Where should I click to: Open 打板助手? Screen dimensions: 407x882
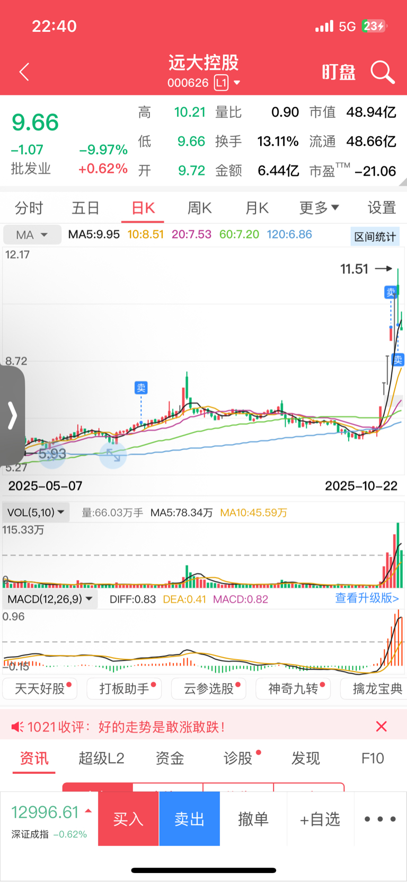pos(124,688)
